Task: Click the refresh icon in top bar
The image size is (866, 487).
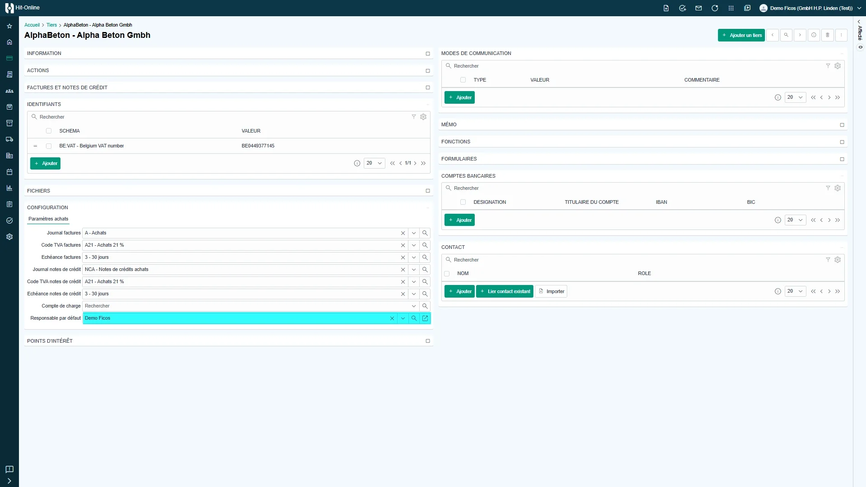Action: [x=715, y=8]
